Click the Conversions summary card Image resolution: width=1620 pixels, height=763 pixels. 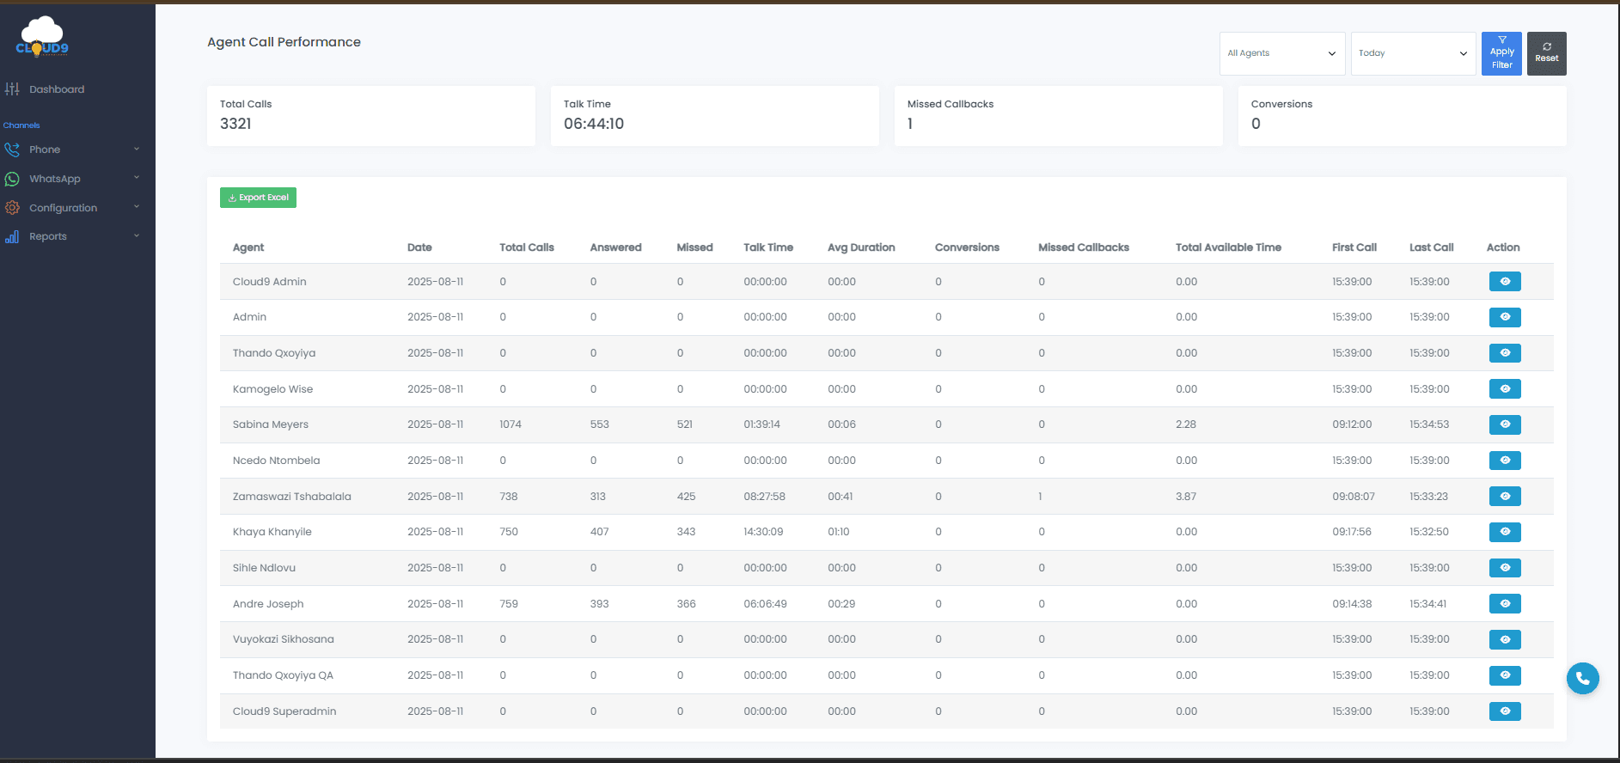pyautogui.click(x=1402, y=116)
